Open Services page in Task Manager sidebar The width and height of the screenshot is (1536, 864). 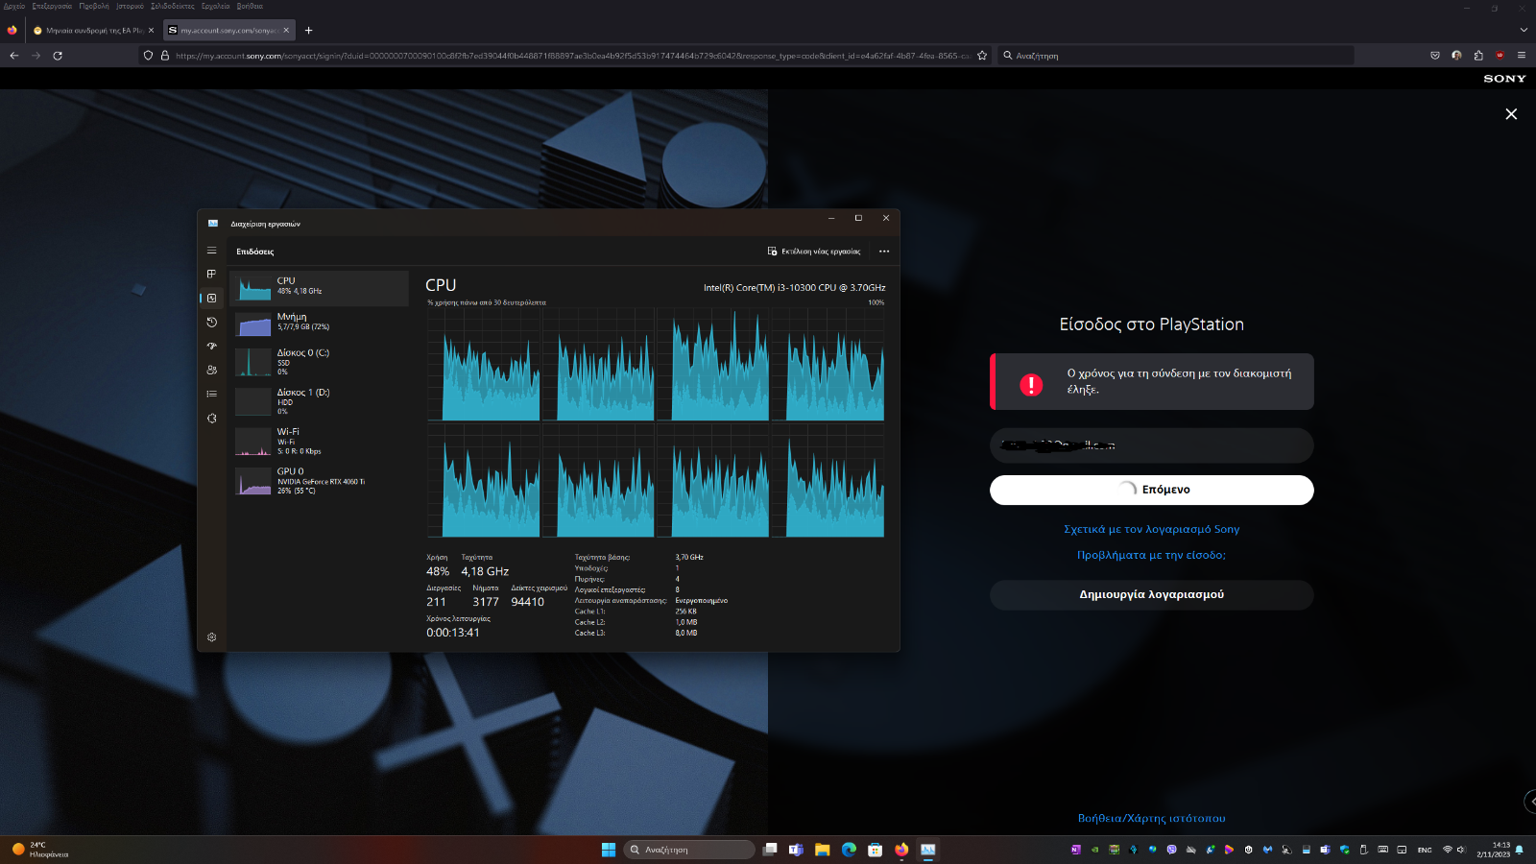[212, 419]
